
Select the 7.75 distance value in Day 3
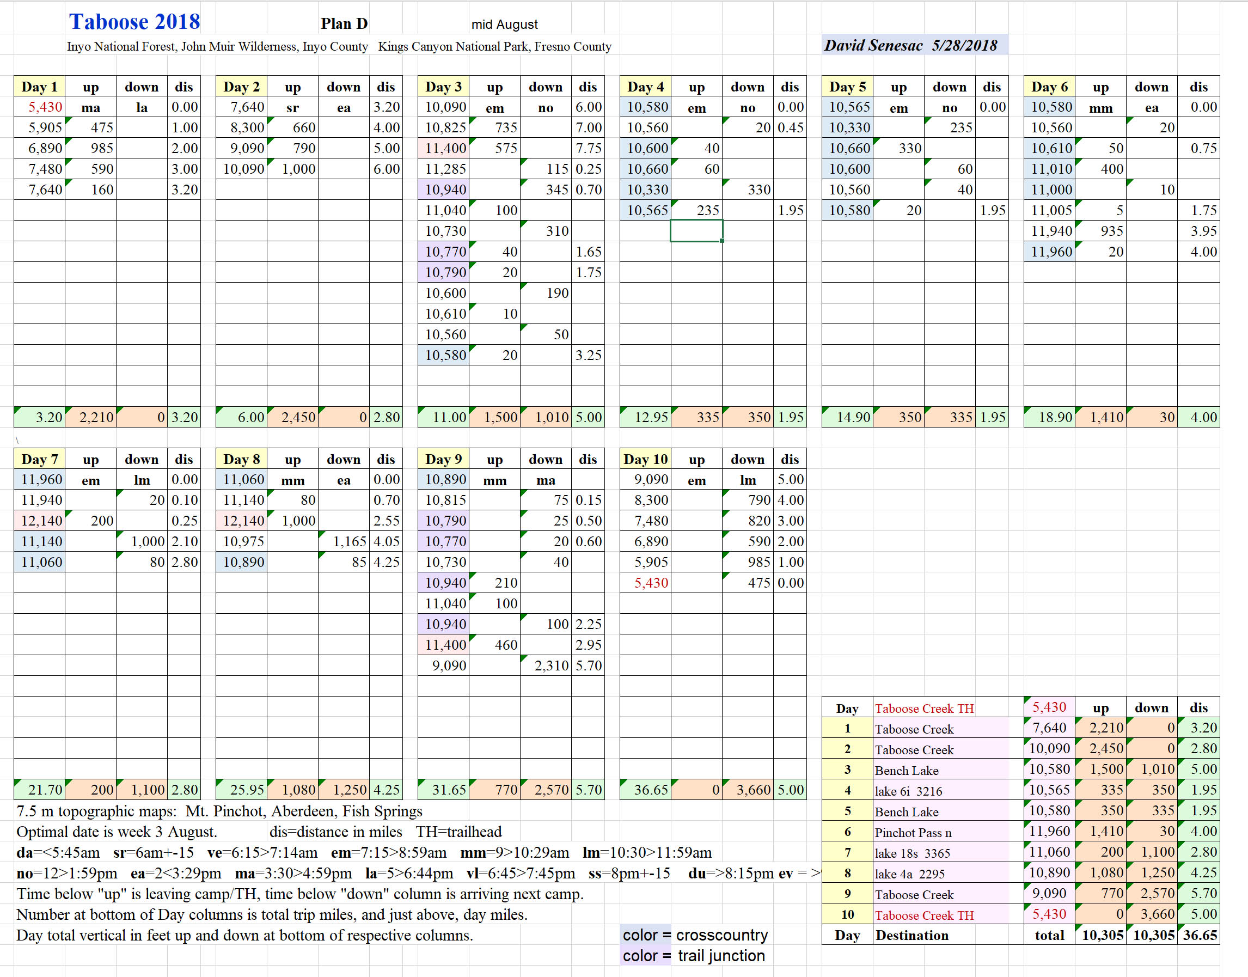point(588,148)
